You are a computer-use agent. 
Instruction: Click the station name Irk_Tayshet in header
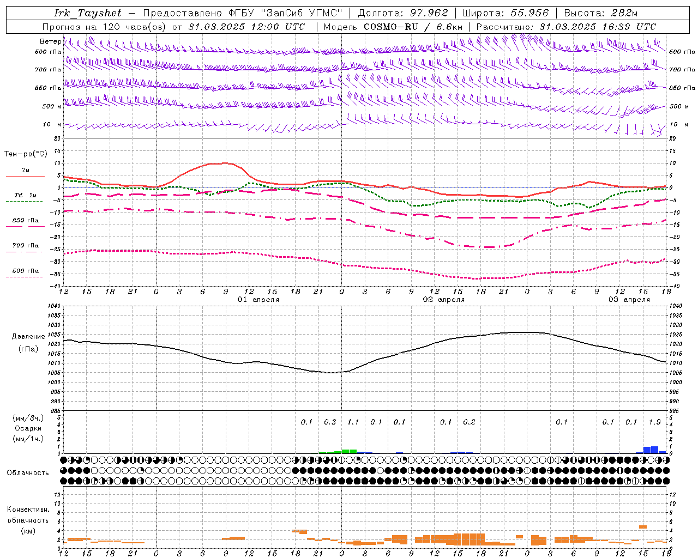88,13
